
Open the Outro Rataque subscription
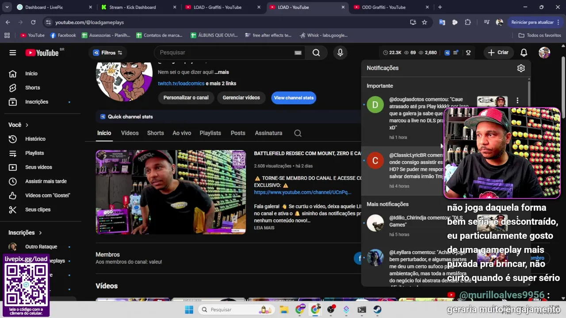click(41, 246)
